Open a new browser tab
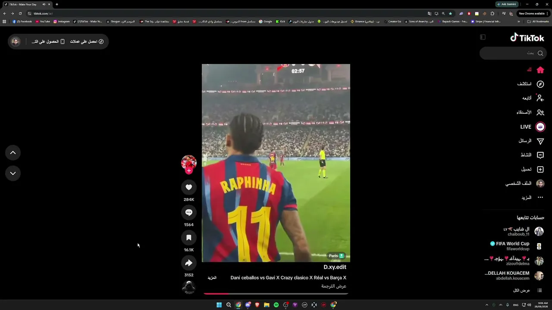Viewport: 552px width, 310px height. (x=56, y=4)
